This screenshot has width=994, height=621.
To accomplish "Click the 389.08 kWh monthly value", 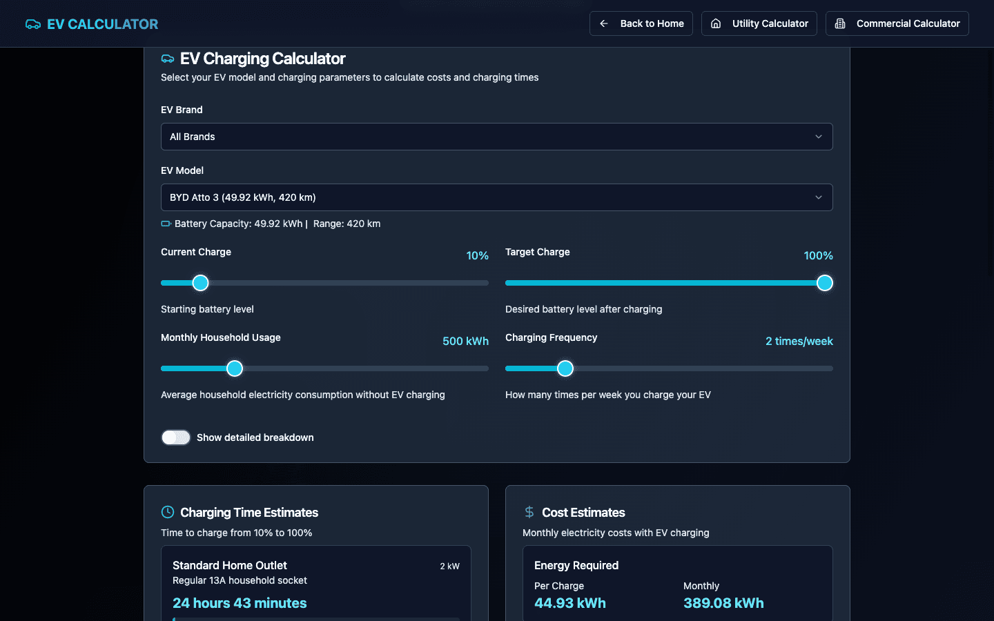I will (723, 603).
